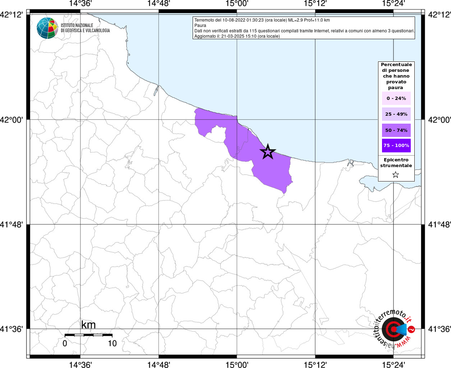Select the 25 - 49% legend swatch
Viewport: 451px width, 368px height.
click(x=396, y=114)
